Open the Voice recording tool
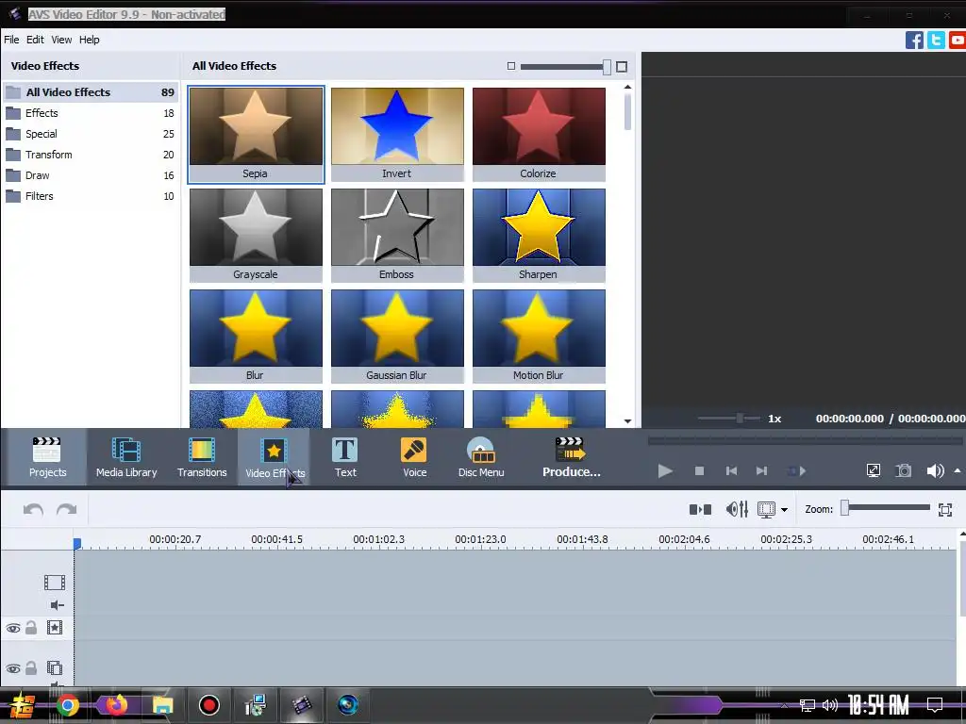 coord(415,457)
